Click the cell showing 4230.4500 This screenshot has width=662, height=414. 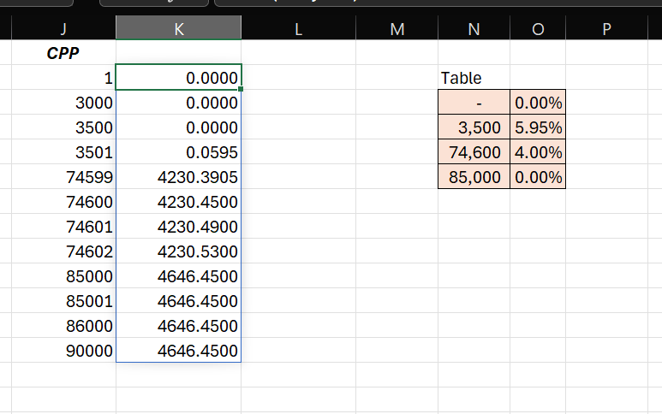(179, 202)
